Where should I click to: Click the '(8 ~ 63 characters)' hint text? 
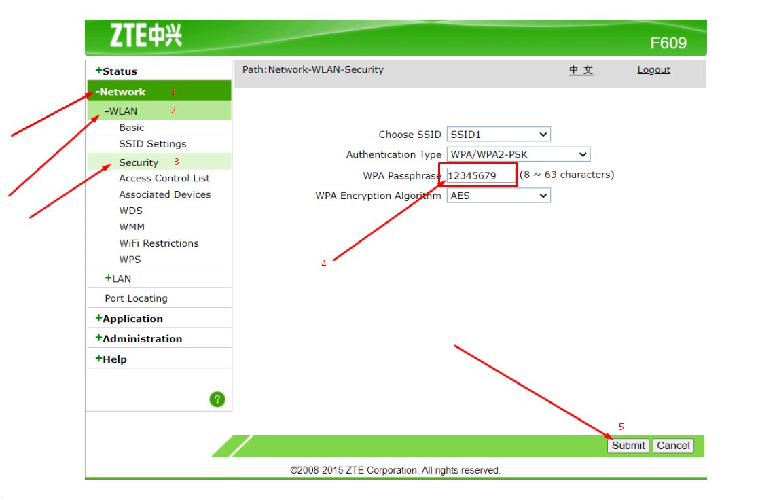click(x=566, y=175)
